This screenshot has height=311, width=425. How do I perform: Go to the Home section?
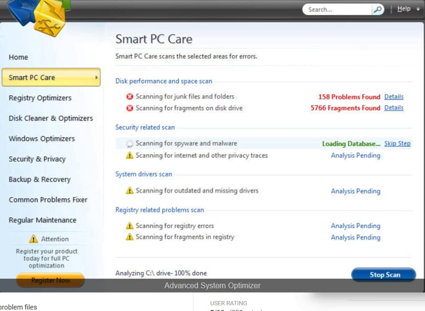tap(18, 57)
